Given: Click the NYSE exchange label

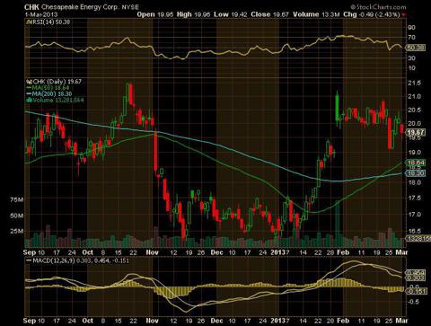Looking at the screenshot, I should [130, 7].
